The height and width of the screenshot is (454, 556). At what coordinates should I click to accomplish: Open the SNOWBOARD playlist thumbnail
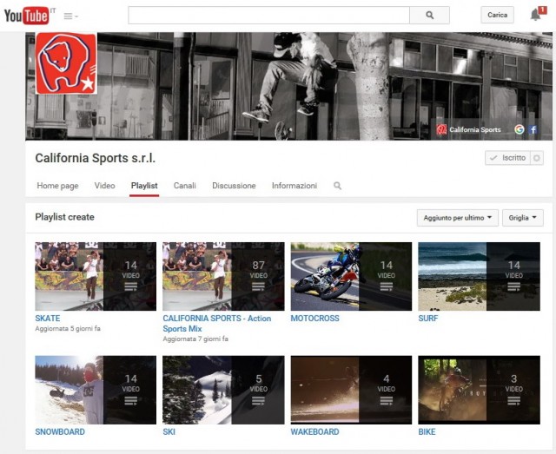tap(96, 390)
